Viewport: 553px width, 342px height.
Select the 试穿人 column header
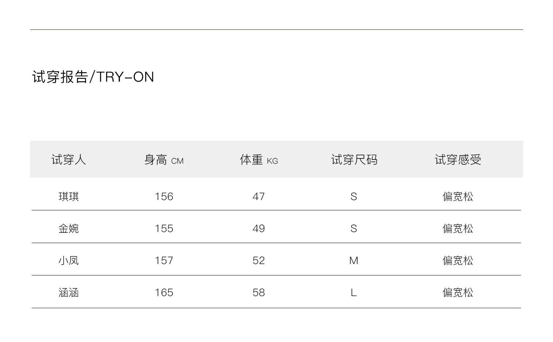pos(69,160)
